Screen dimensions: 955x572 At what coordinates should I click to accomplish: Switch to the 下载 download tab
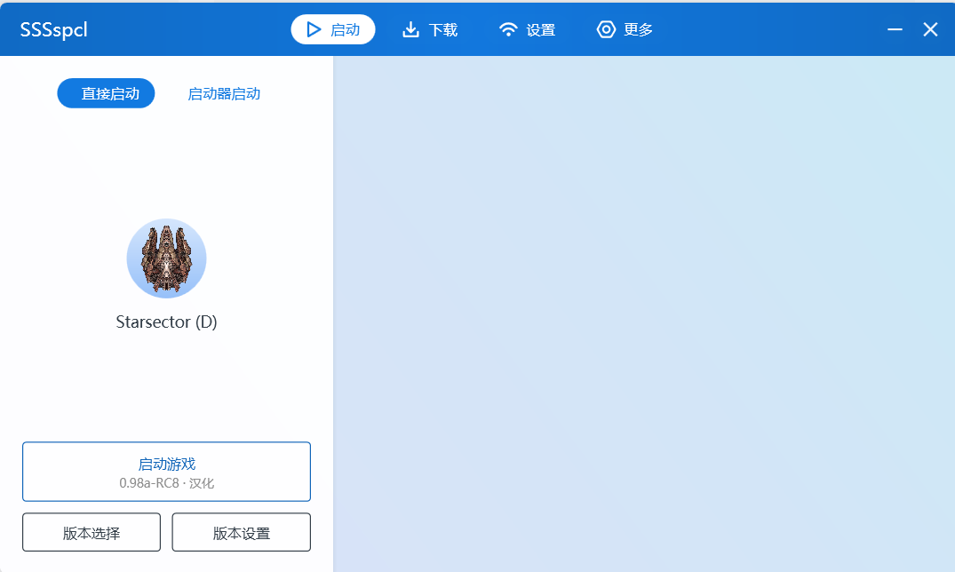tap(430, 29)
